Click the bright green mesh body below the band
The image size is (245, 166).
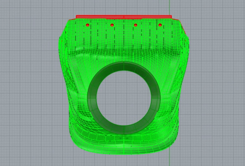124,145
